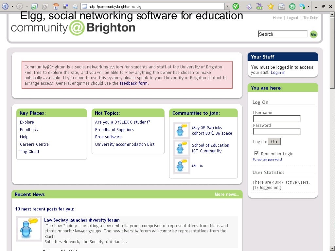Click the avatar icon beside School of Education ICT Community
The height and width of the screenshot is (251, 335).
[182, 148]
